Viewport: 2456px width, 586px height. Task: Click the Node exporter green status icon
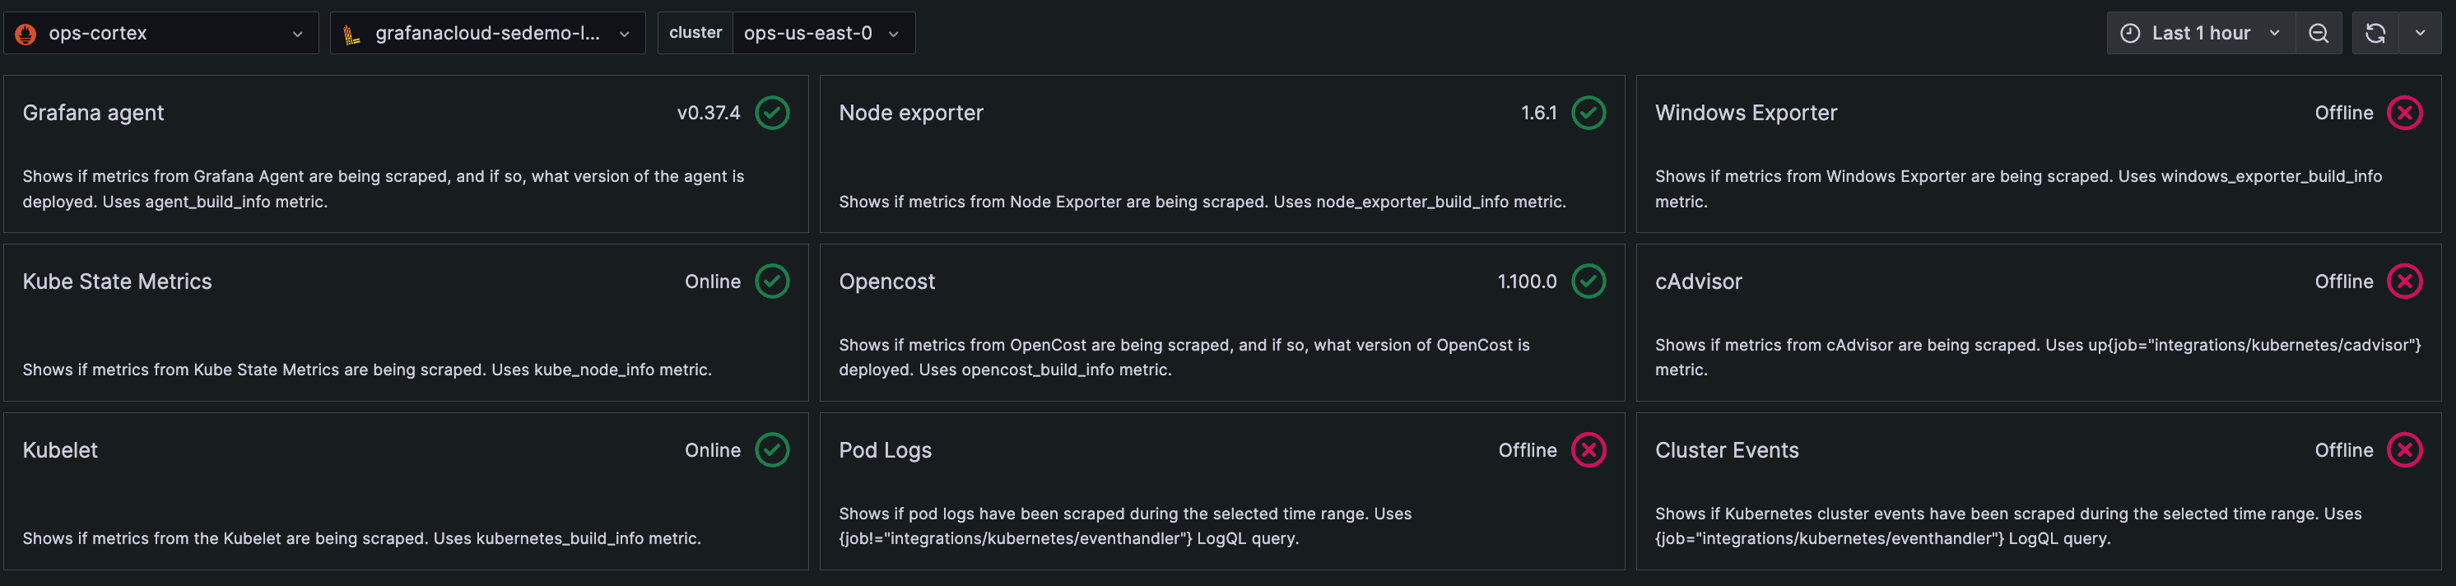1588,113
